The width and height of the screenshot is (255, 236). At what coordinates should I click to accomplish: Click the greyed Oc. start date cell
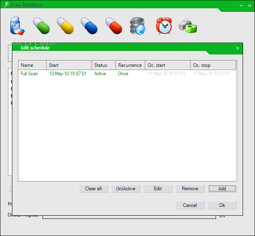(166, 74)
